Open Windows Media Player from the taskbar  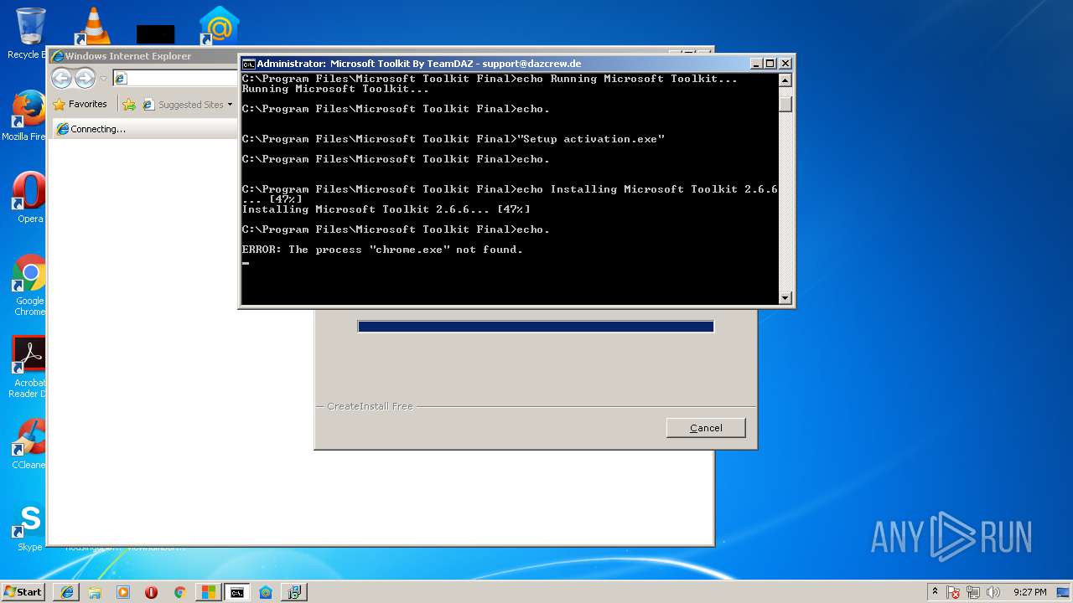pyautogui.click(x=123, y=592)
